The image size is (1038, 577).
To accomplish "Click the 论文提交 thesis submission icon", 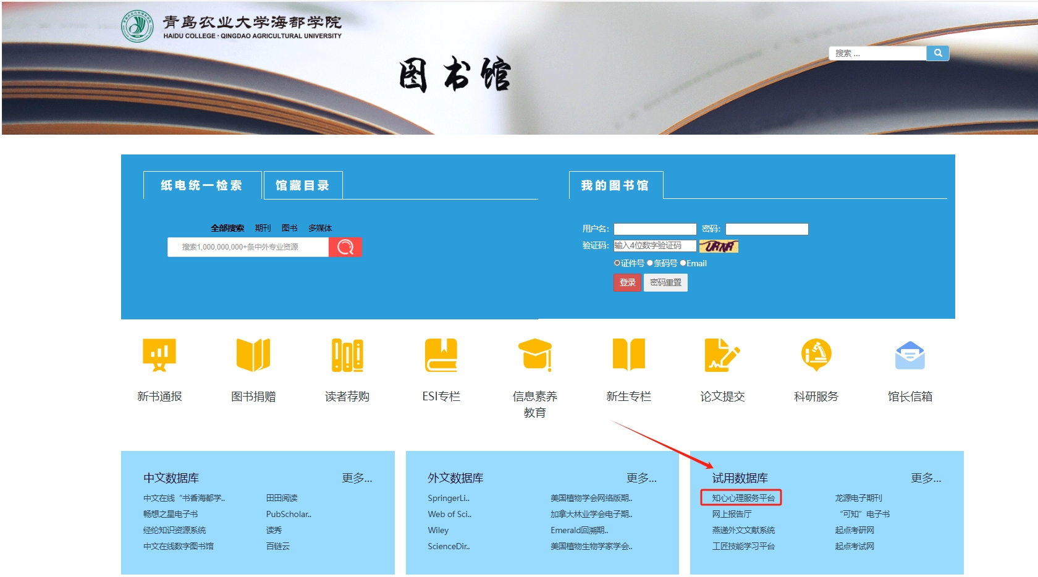I will coord(722,355).
